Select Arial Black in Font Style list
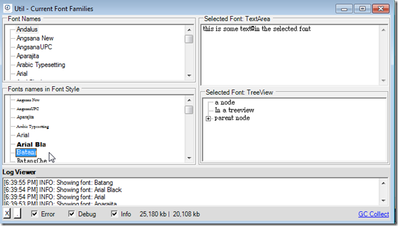Screen dimensions: 398x226 click(32, 144)
